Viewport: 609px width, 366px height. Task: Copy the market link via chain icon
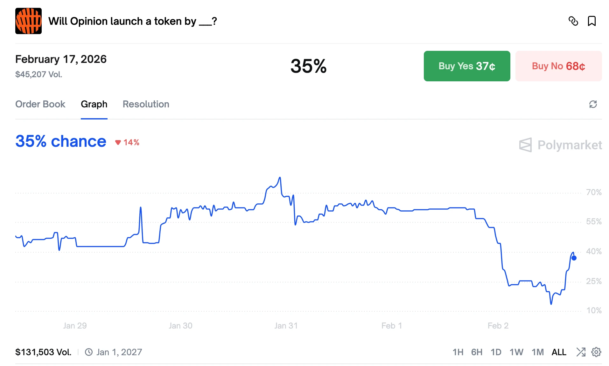point(573,21)
